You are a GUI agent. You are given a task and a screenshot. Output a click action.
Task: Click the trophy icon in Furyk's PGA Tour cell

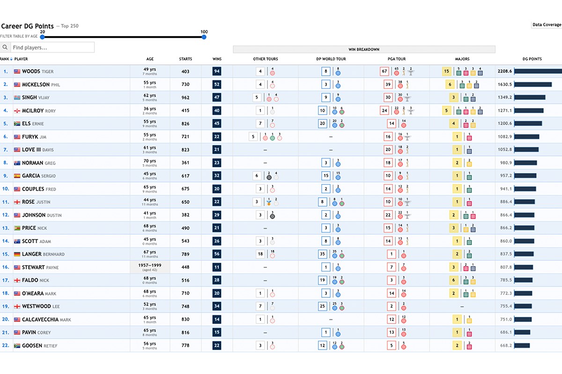(x=407, y=138)
